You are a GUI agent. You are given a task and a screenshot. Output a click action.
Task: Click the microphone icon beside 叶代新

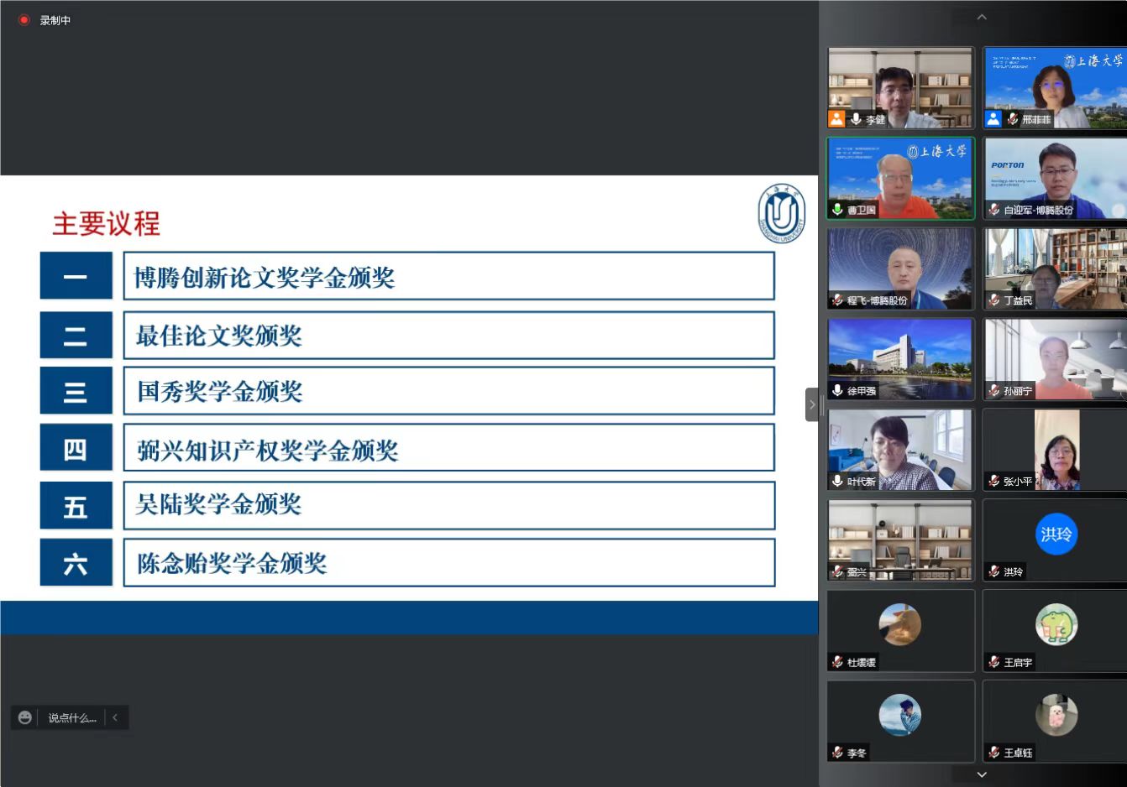(x=837, y=481)
